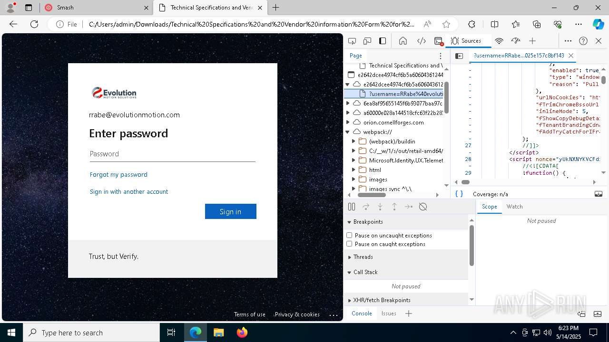Expand the html folder in tree

(x=354, y=170)
